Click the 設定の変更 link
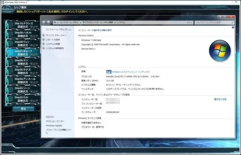The image size is (241, 155). [222, 99]
